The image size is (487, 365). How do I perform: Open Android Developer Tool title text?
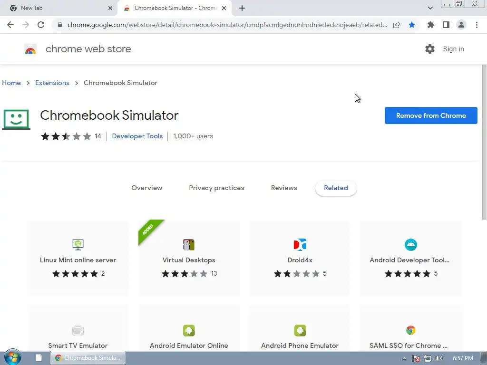pyautogui.click(x=409, y=260)
